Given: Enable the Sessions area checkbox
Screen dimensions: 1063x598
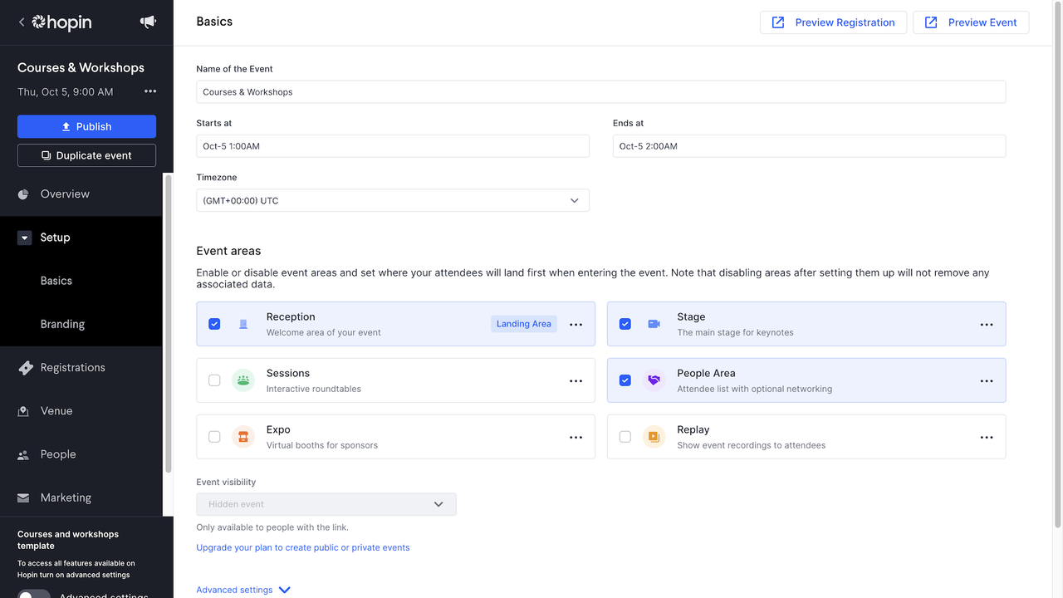Looking at the screenshot, I should tap(214, 380).
